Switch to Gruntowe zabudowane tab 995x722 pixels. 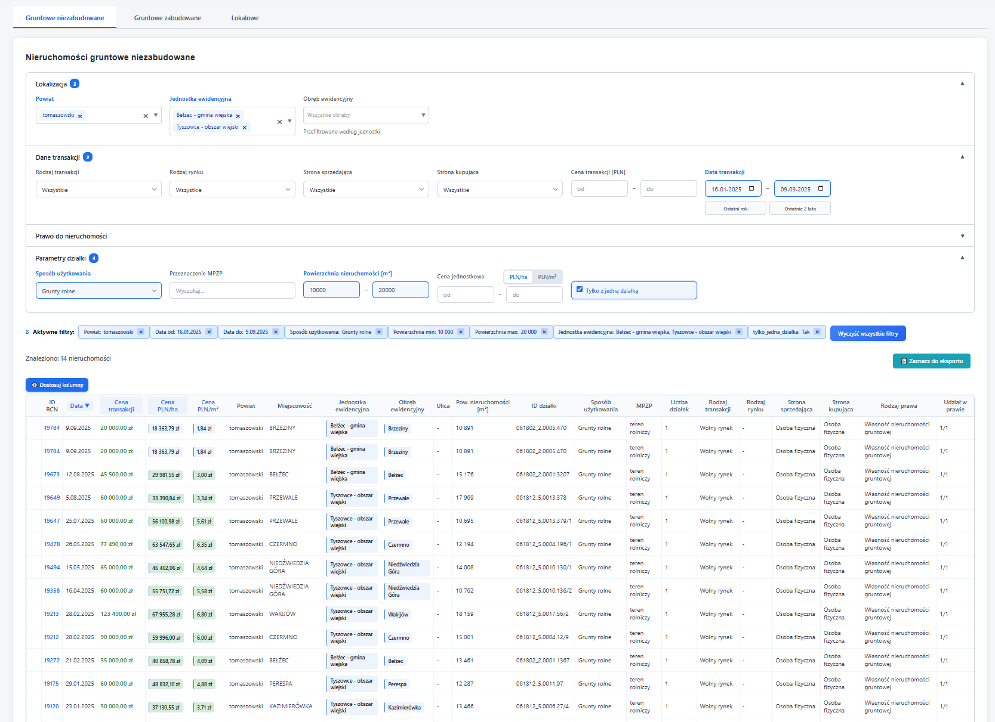[168, 18]
